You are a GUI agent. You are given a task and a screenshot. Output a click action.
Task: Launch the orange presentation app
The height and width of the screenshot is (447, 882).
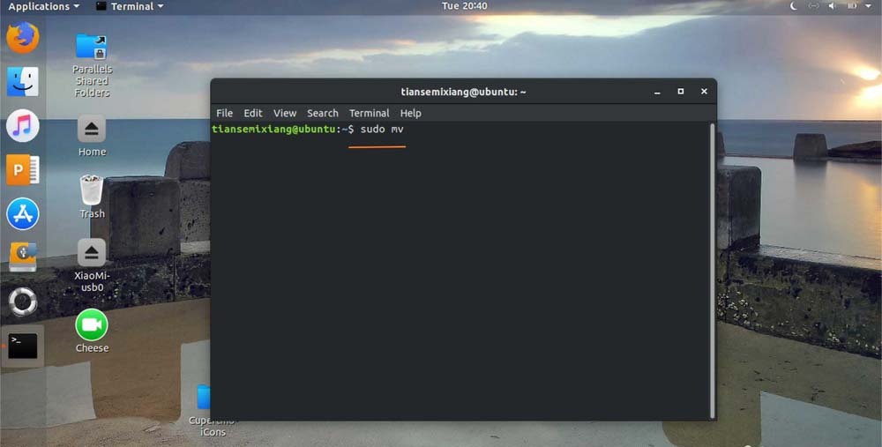click(22, 169)
